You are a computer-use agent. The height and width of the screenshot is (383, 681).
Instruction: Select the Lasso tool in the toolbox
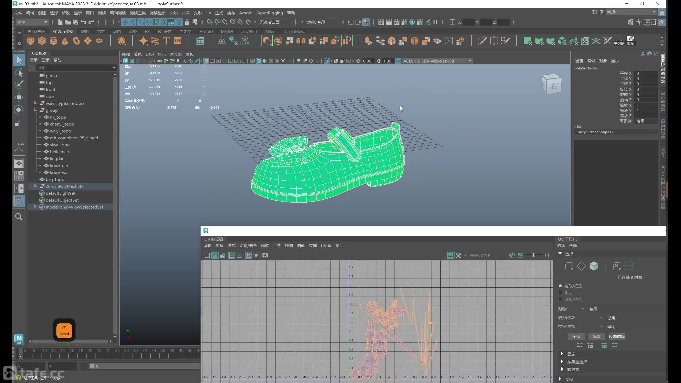[x=19, y=72]
